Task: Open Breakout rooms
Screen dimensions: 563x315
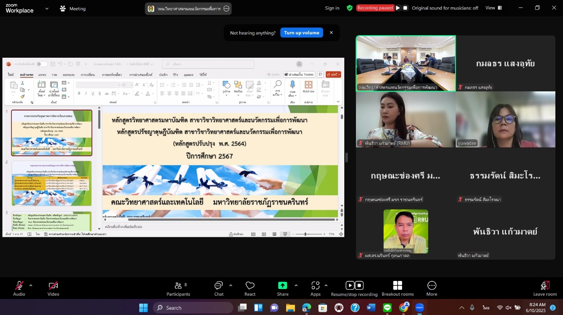Action: point(397,289)
